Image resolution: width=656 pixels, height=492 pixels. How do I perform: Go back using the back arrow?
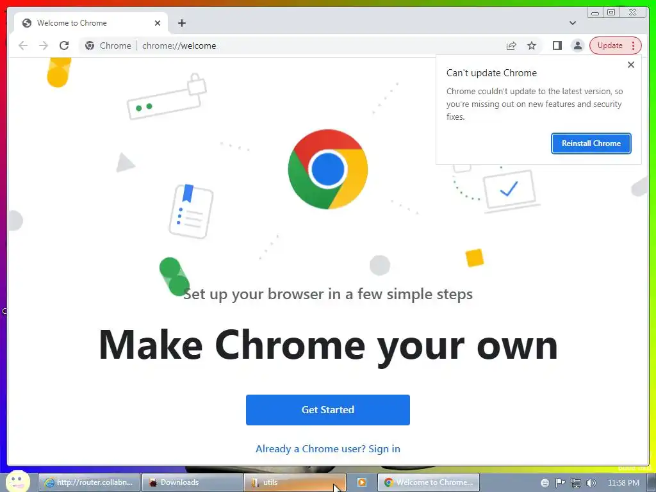pos(23,45)
